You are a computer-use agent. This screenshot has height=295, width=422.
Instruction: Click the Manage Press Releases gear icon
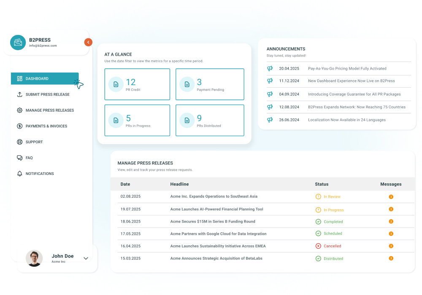pyautogui.click(x=19, y=110)
